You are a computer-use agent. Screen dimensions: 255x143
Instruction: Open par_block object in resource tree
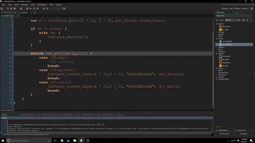[x=226, y=60]
